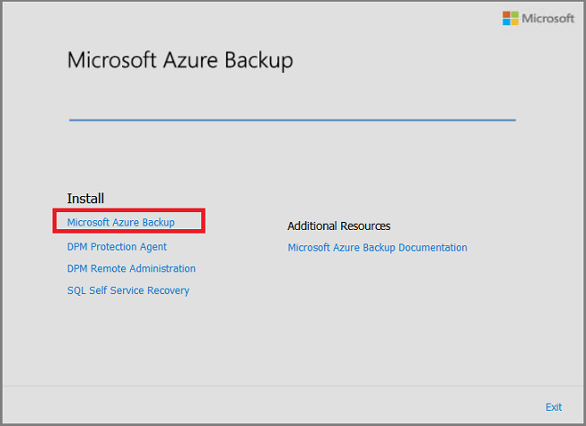The image size is (586, 426).
Task: Select SQL Self Service Recovery
Action: pos(128,290)
